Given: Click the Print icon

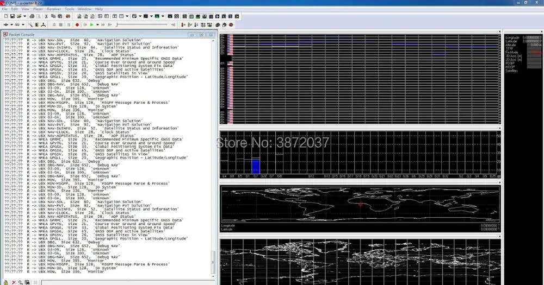Looking at the screenshot, I should pos(32,16).
